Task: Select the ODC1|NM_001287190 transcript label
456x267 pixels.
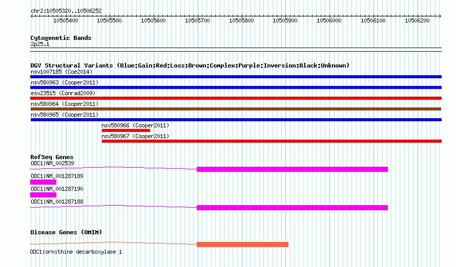Action: pyautogui.click(x=57, y=189)
